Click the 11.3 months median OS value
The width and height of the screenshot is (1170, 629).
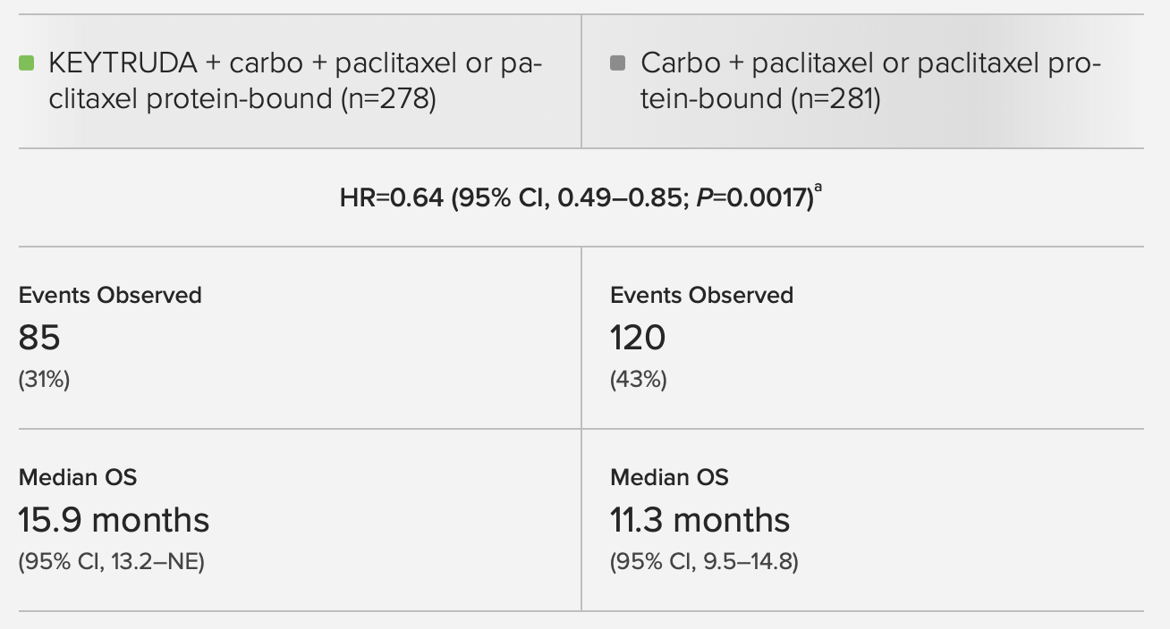point(700,520)
